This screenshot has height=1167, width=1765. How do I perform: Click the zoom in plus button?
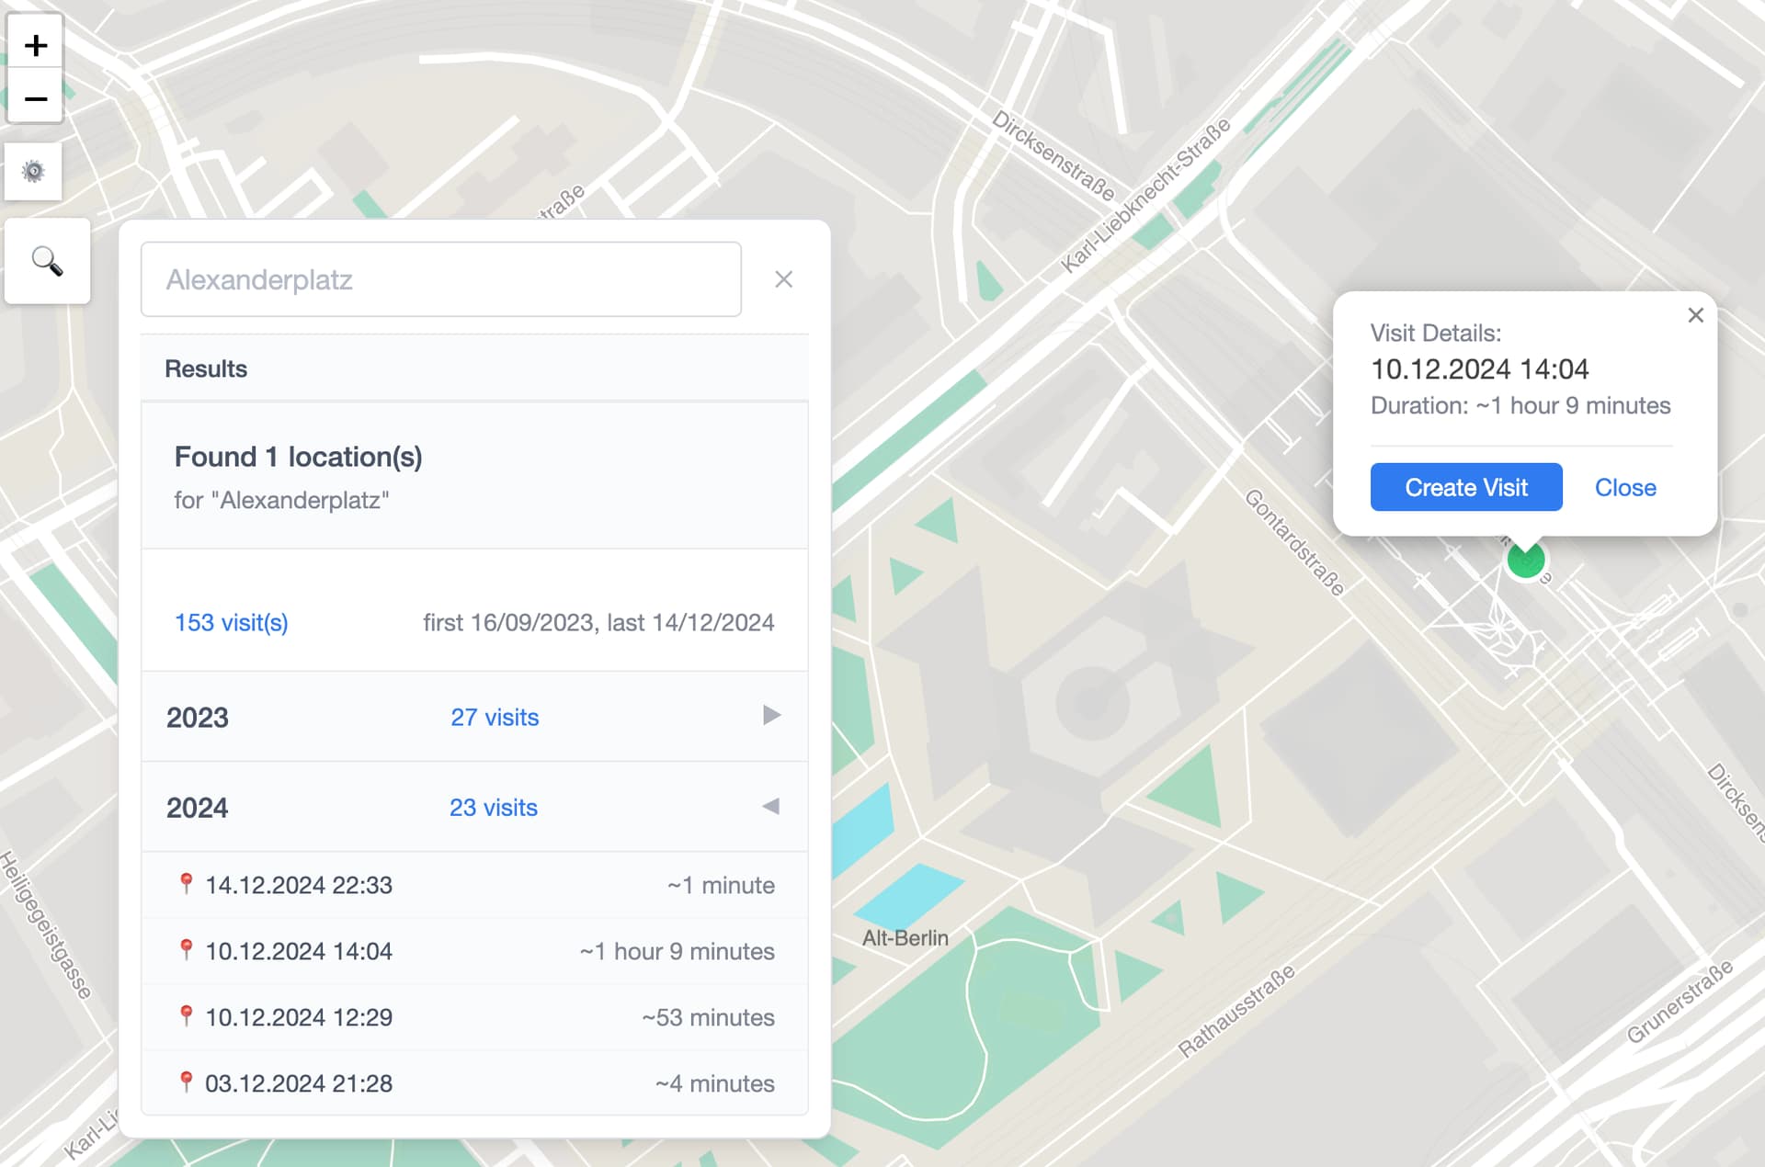tap(35, 44)
